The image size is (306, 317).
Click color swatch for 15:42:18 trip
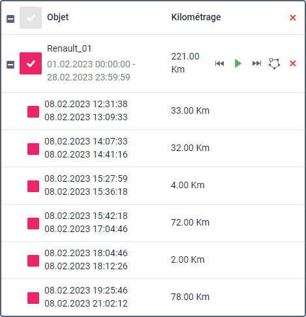[33, 224]
